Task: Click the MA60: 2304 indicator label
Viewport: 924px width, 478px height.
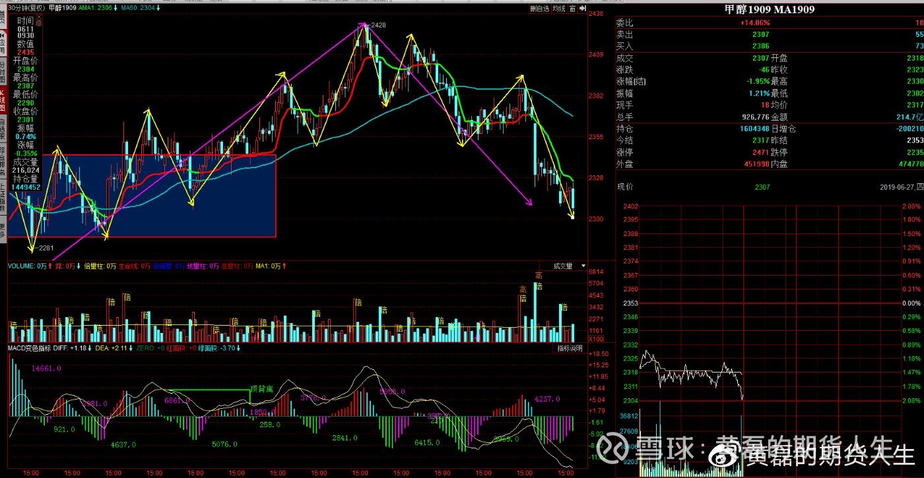Action: coord(139,9)
